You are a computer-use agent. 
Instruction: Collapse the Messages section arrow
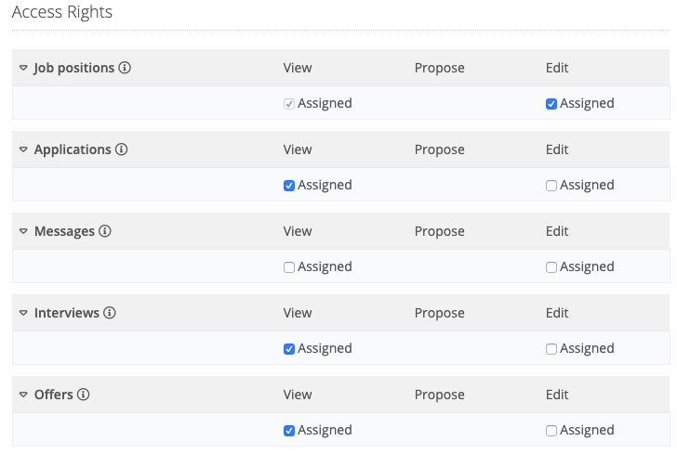(23, 231)
